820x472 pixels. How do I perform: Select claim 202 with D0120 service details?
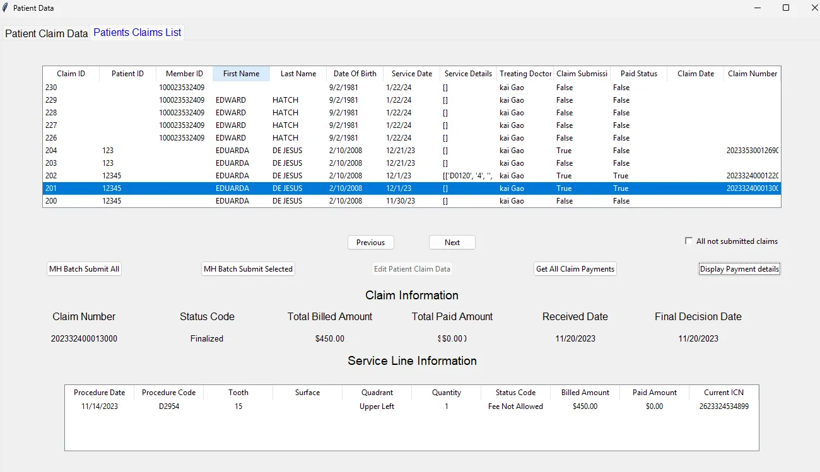[252, 176]
